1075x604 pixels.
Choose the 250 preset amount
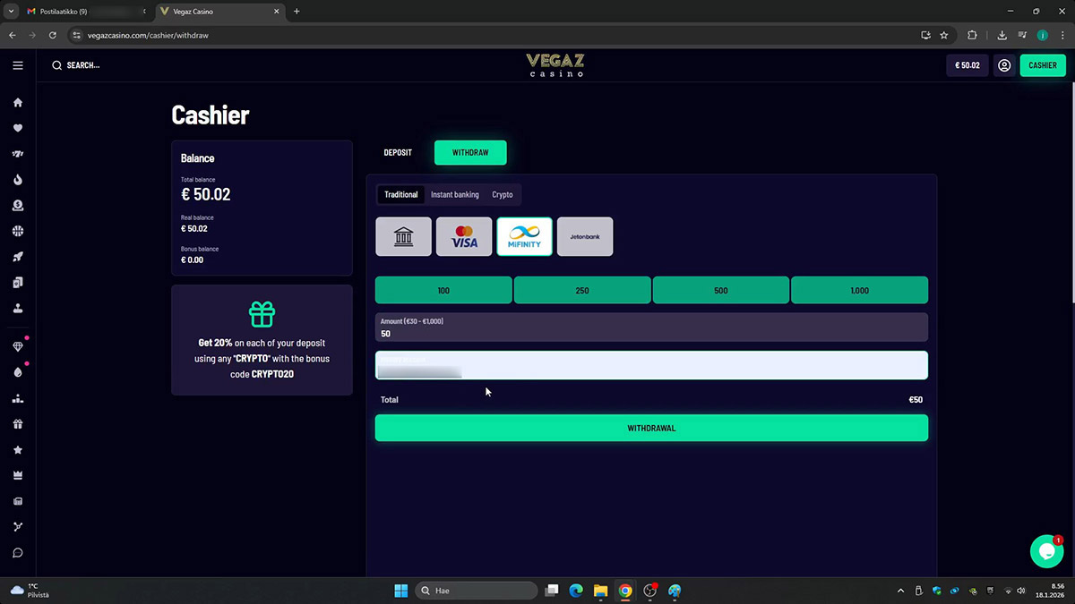point(582,291)
